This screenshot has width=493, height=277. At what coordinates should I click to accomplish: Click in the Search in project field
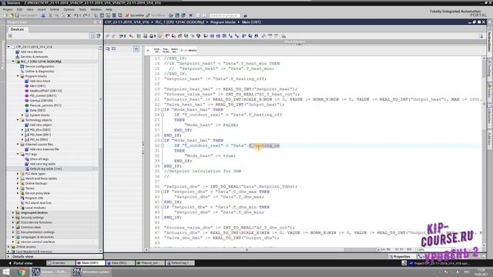[x=224, y=15]
